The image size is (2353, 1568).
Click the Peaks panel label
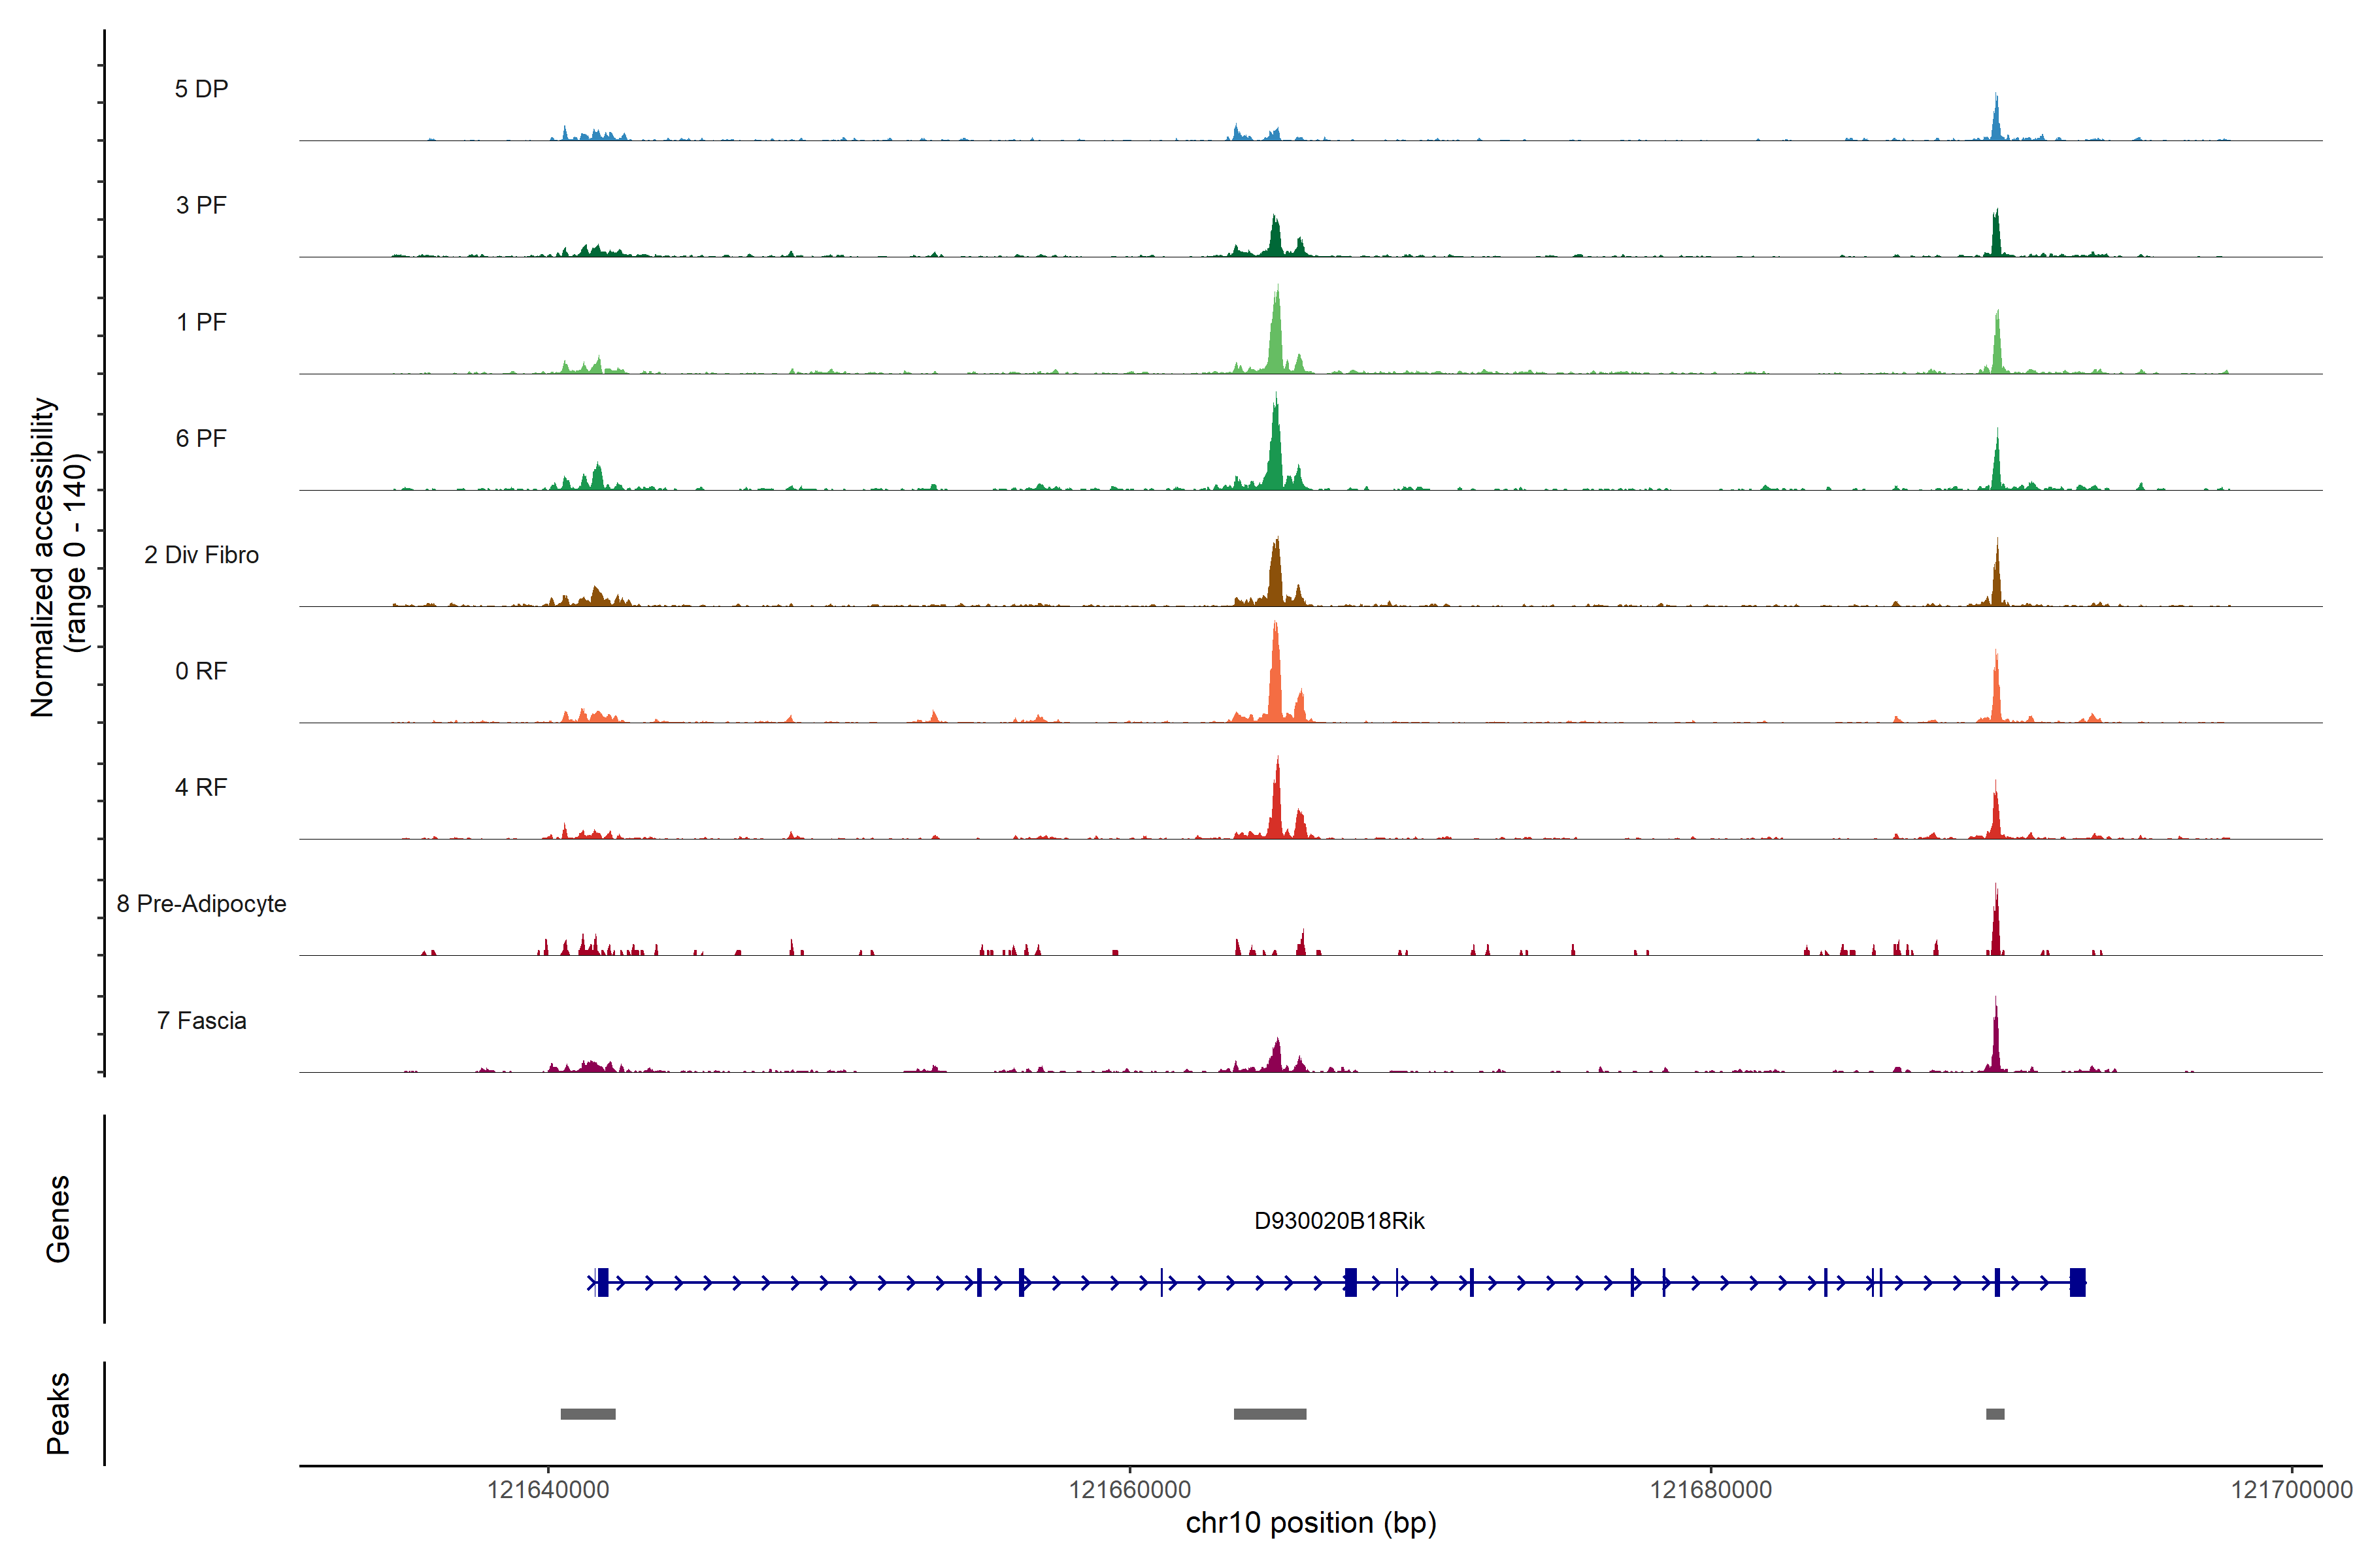pos(58,1413)
